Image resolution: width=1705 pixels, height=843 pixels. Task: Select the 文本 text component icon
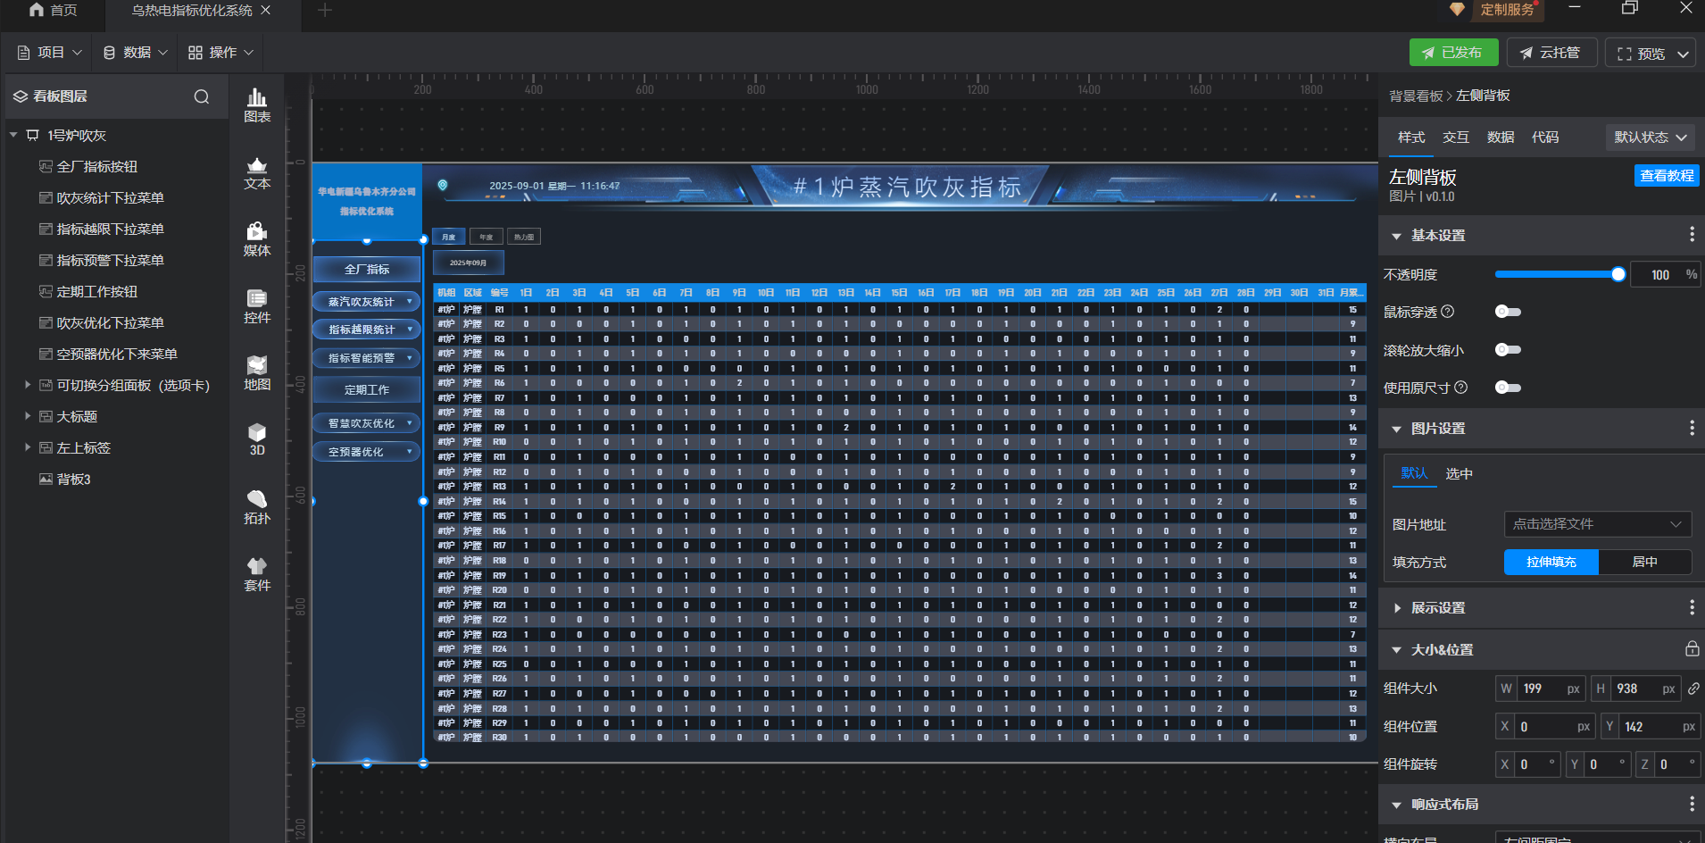(x=257, y=172)
